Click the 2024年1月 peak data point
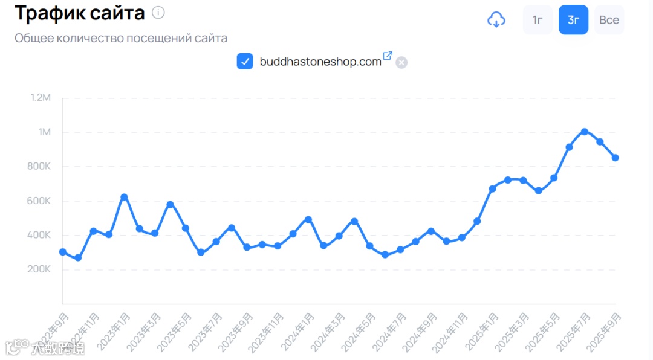This screenshot has width=653, height=360. pyautogui.click(x=308, y=219)
